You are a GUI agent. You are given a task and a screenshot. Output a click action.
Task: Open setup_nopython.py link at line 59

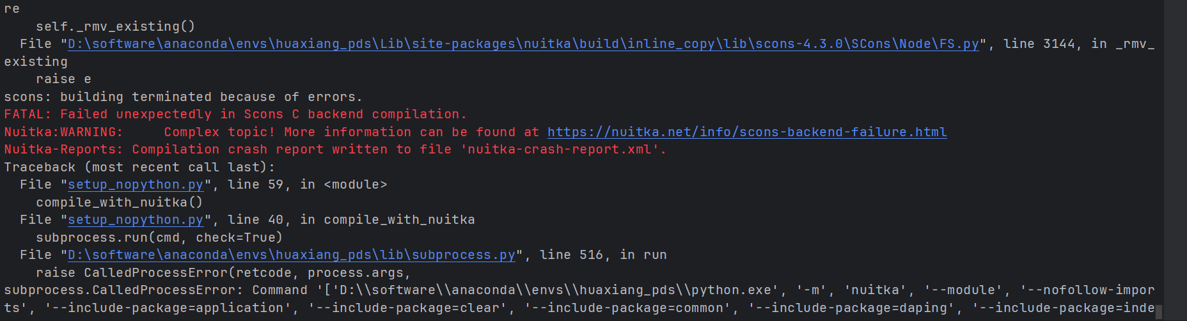coord(136,184)
